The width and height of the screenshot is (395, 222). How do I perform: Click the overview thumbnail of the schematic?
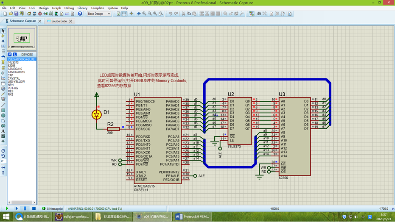tap(22, 39)
